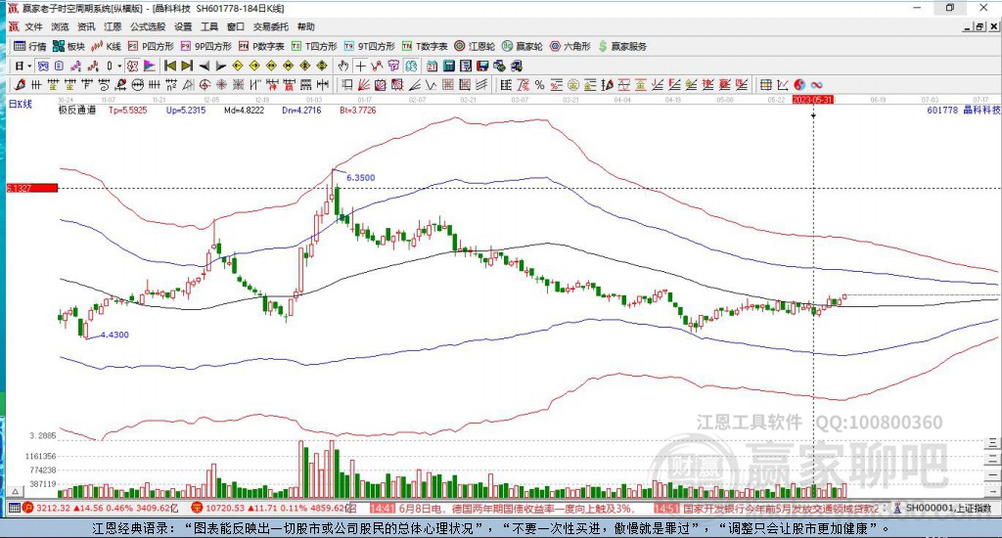Click the gold 金 circle tool icon

pos(573,84)
